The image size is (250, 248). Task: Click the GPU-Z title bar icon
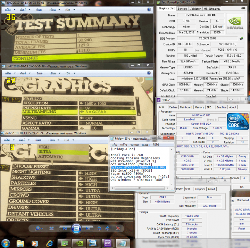coord(158,2)
